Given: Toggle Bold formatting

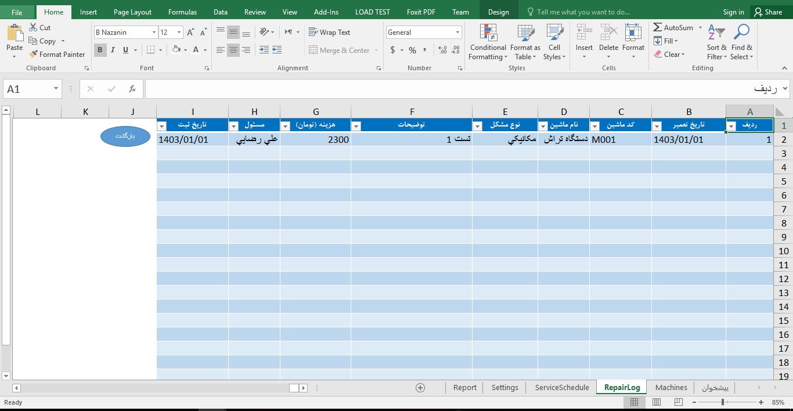Looking at the screenshot, I should 100,50.
